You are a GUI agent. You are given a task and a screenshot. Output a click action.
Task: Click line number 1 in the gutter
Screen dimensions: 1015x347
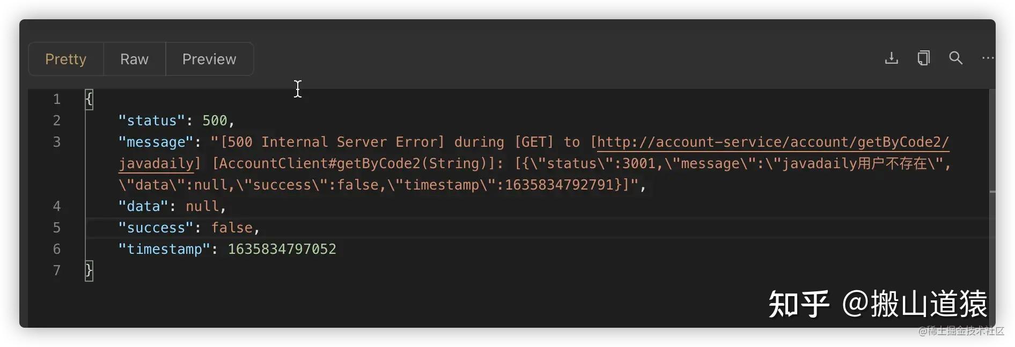point(56,99)
